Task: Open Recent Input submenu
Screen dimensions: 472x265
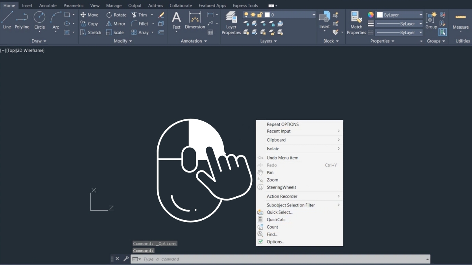Action: coord(299,131)
